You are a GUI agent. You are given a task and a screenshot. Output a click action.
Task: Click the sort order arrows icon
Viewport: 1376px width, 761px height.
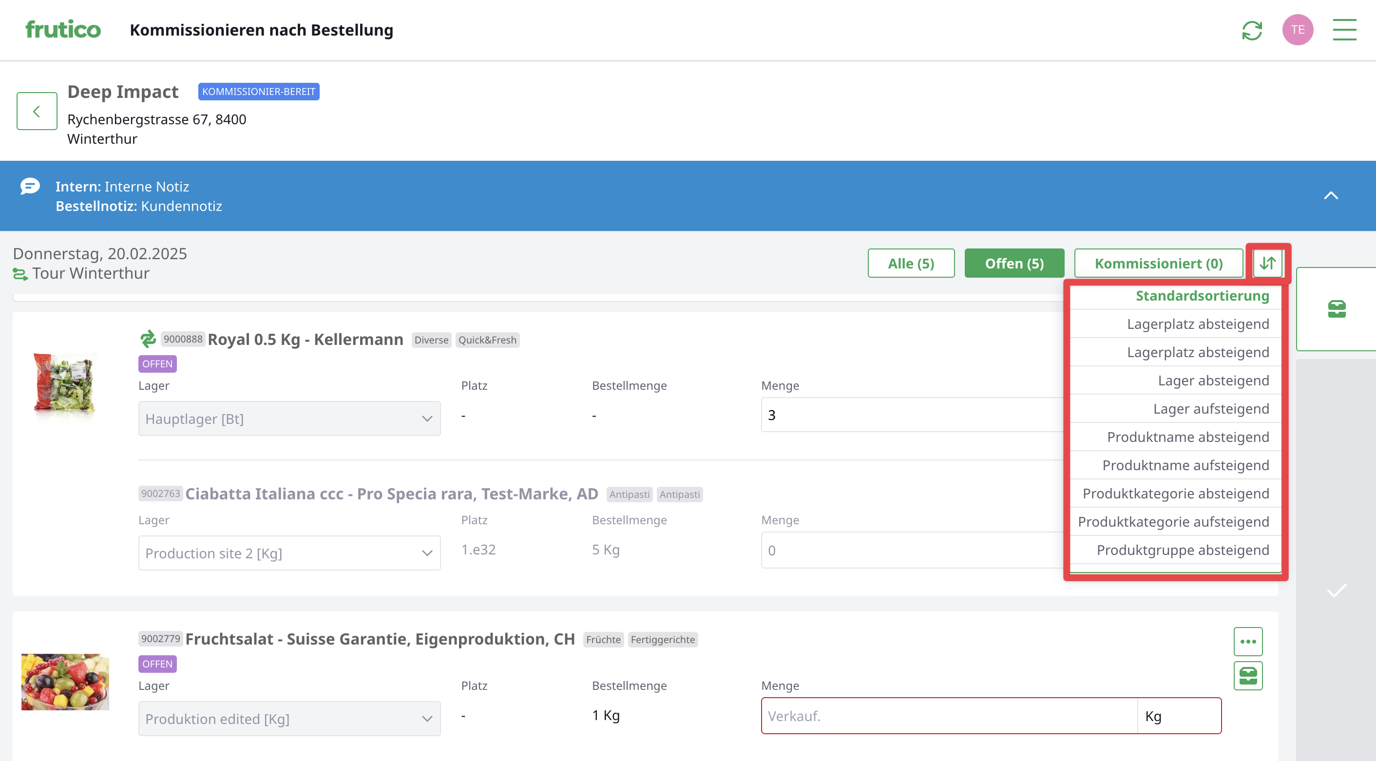coord(1267,263)
